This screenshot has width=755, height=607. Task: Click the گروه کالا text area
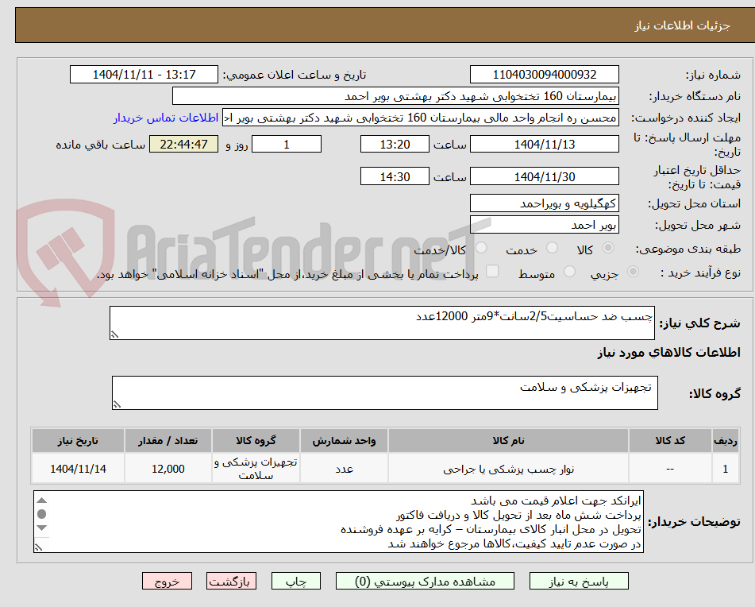tap(385, 393)
